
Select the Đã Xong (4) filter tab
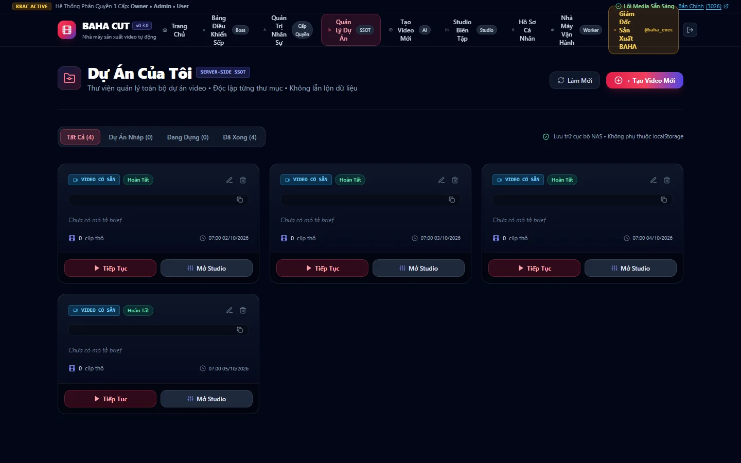[x=240, y=137]
